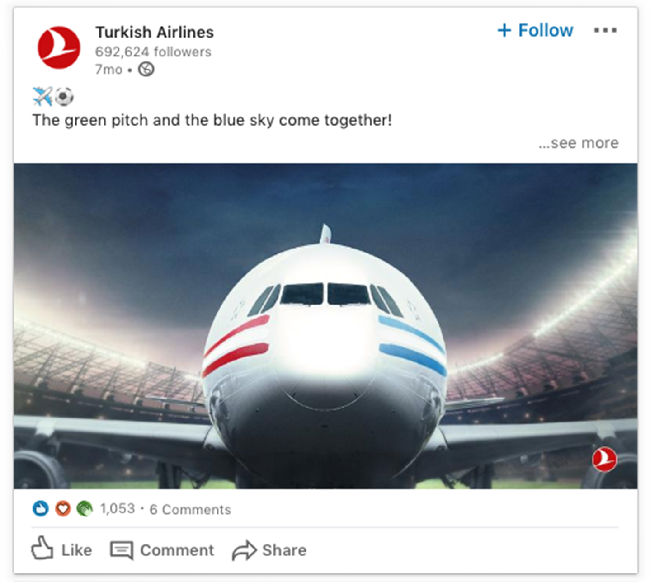Click the Like button label
Screen dimensions: 650x582
click(77, 550)
